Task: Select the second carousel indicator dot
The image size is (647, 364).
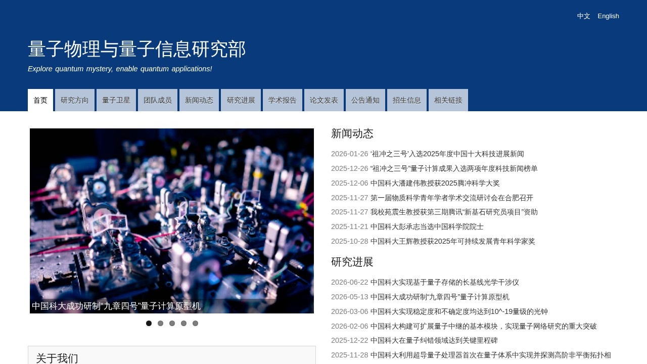Action: pos(160,324)
